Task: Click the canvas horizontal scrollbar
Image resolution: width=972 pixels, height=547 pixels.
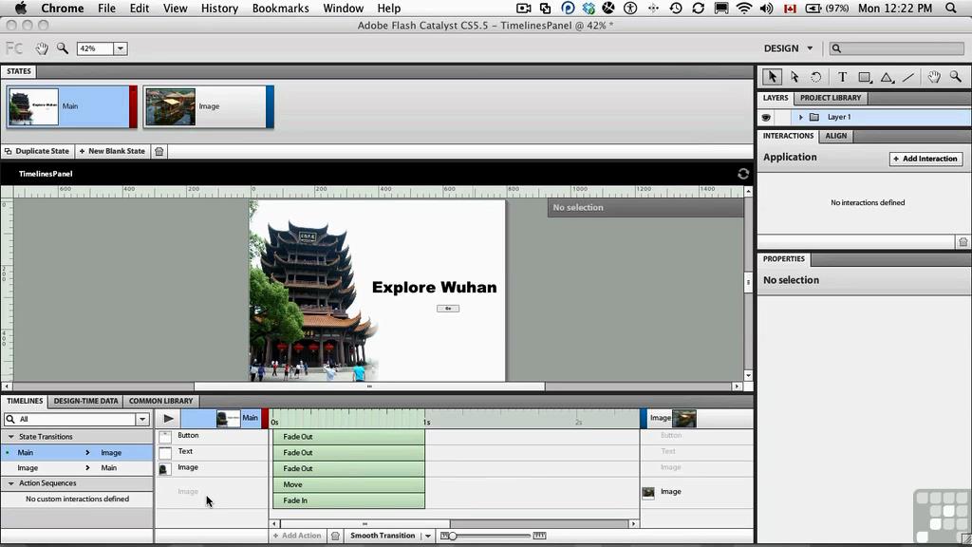Action: [369, 387]
